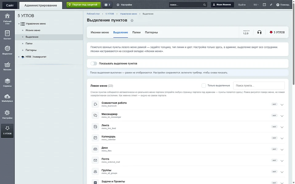This screenshot has height=184, width=295.
Task: Select the 5 УГЛОВ sidebar icon
Action: click(7, 131)
